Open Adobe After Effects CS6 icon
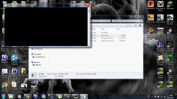Image resolution: width=177 pixels, height=99 pixels. [x=5, y=46]
